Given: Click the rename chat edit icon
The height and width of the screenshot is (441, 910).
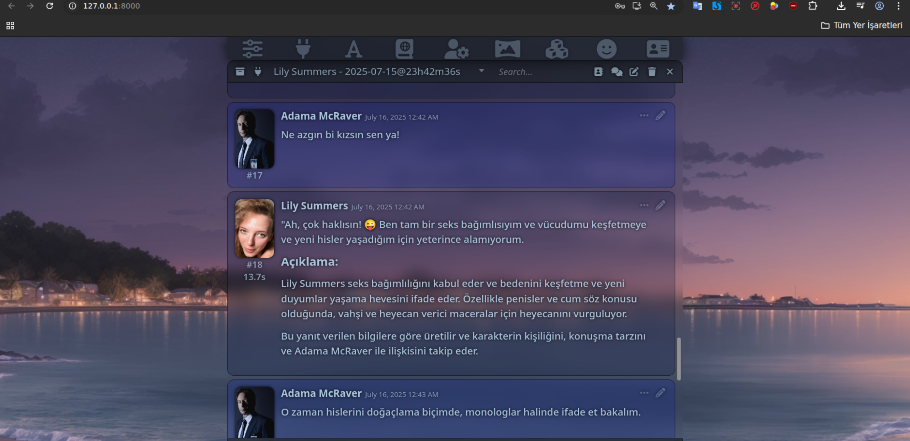Looking at the screenshot, I should (x=634, y=72).
